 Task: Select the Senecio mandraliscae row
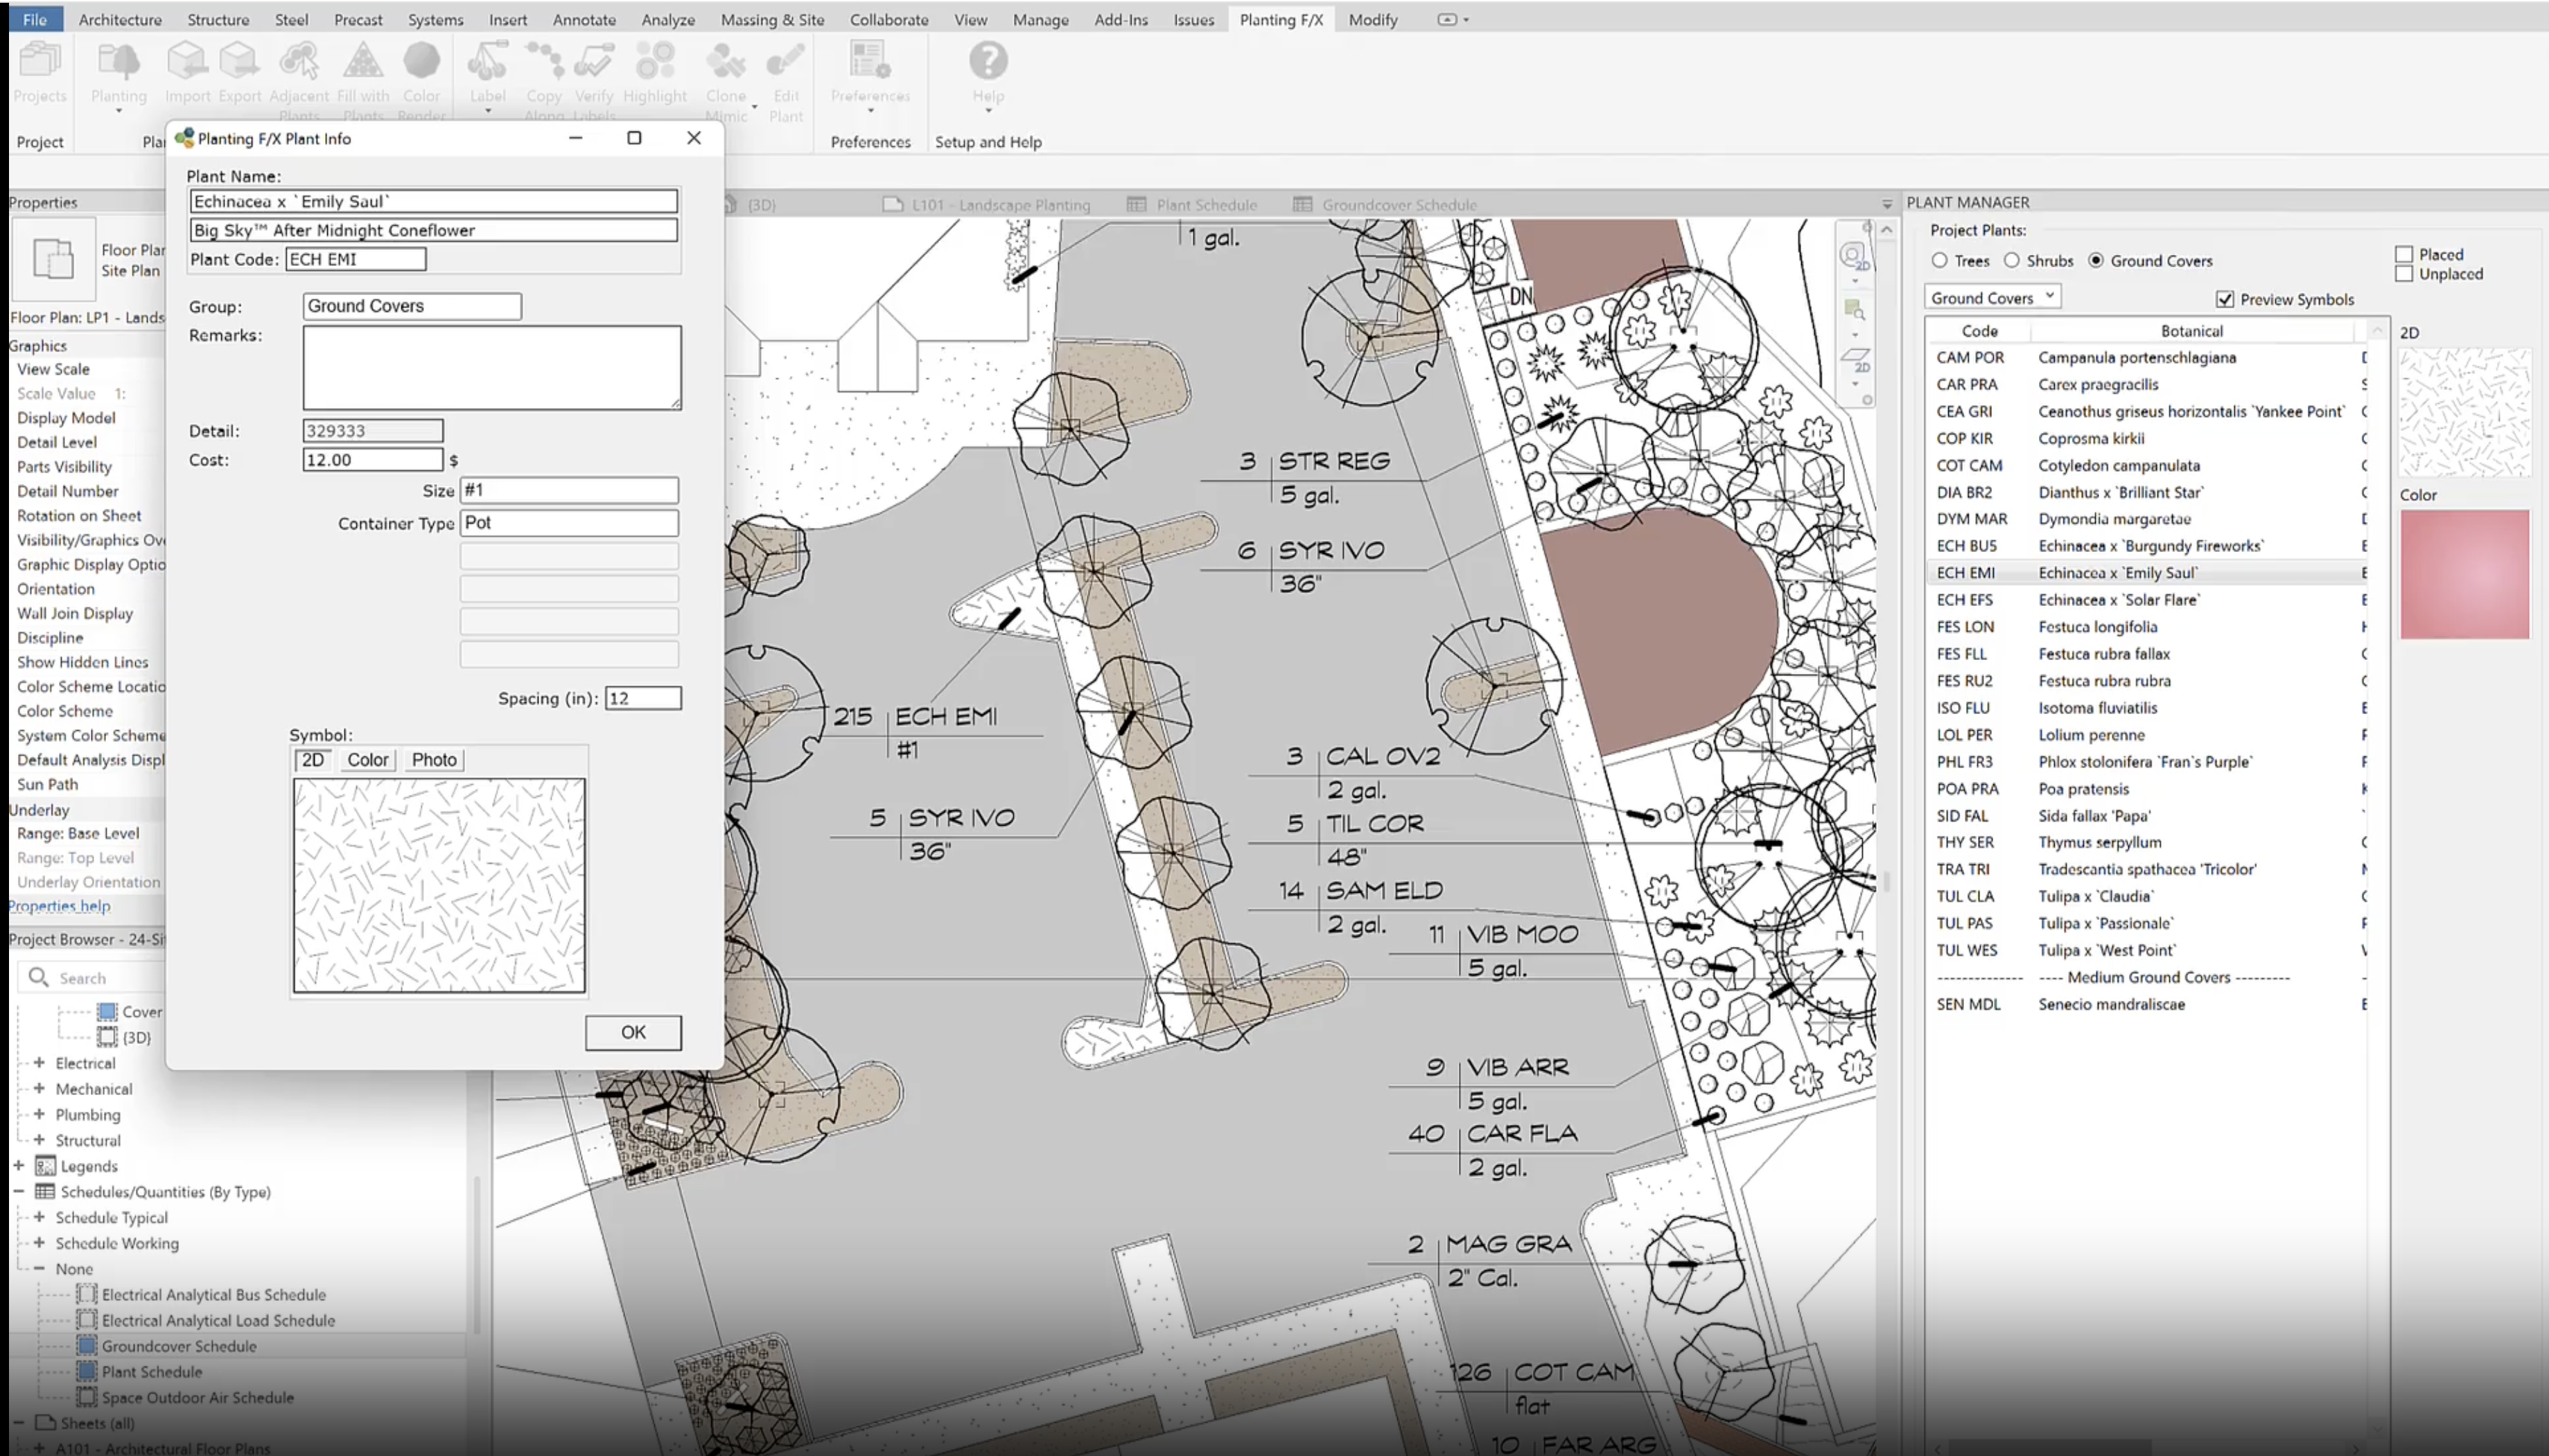click(2146, 1004)
